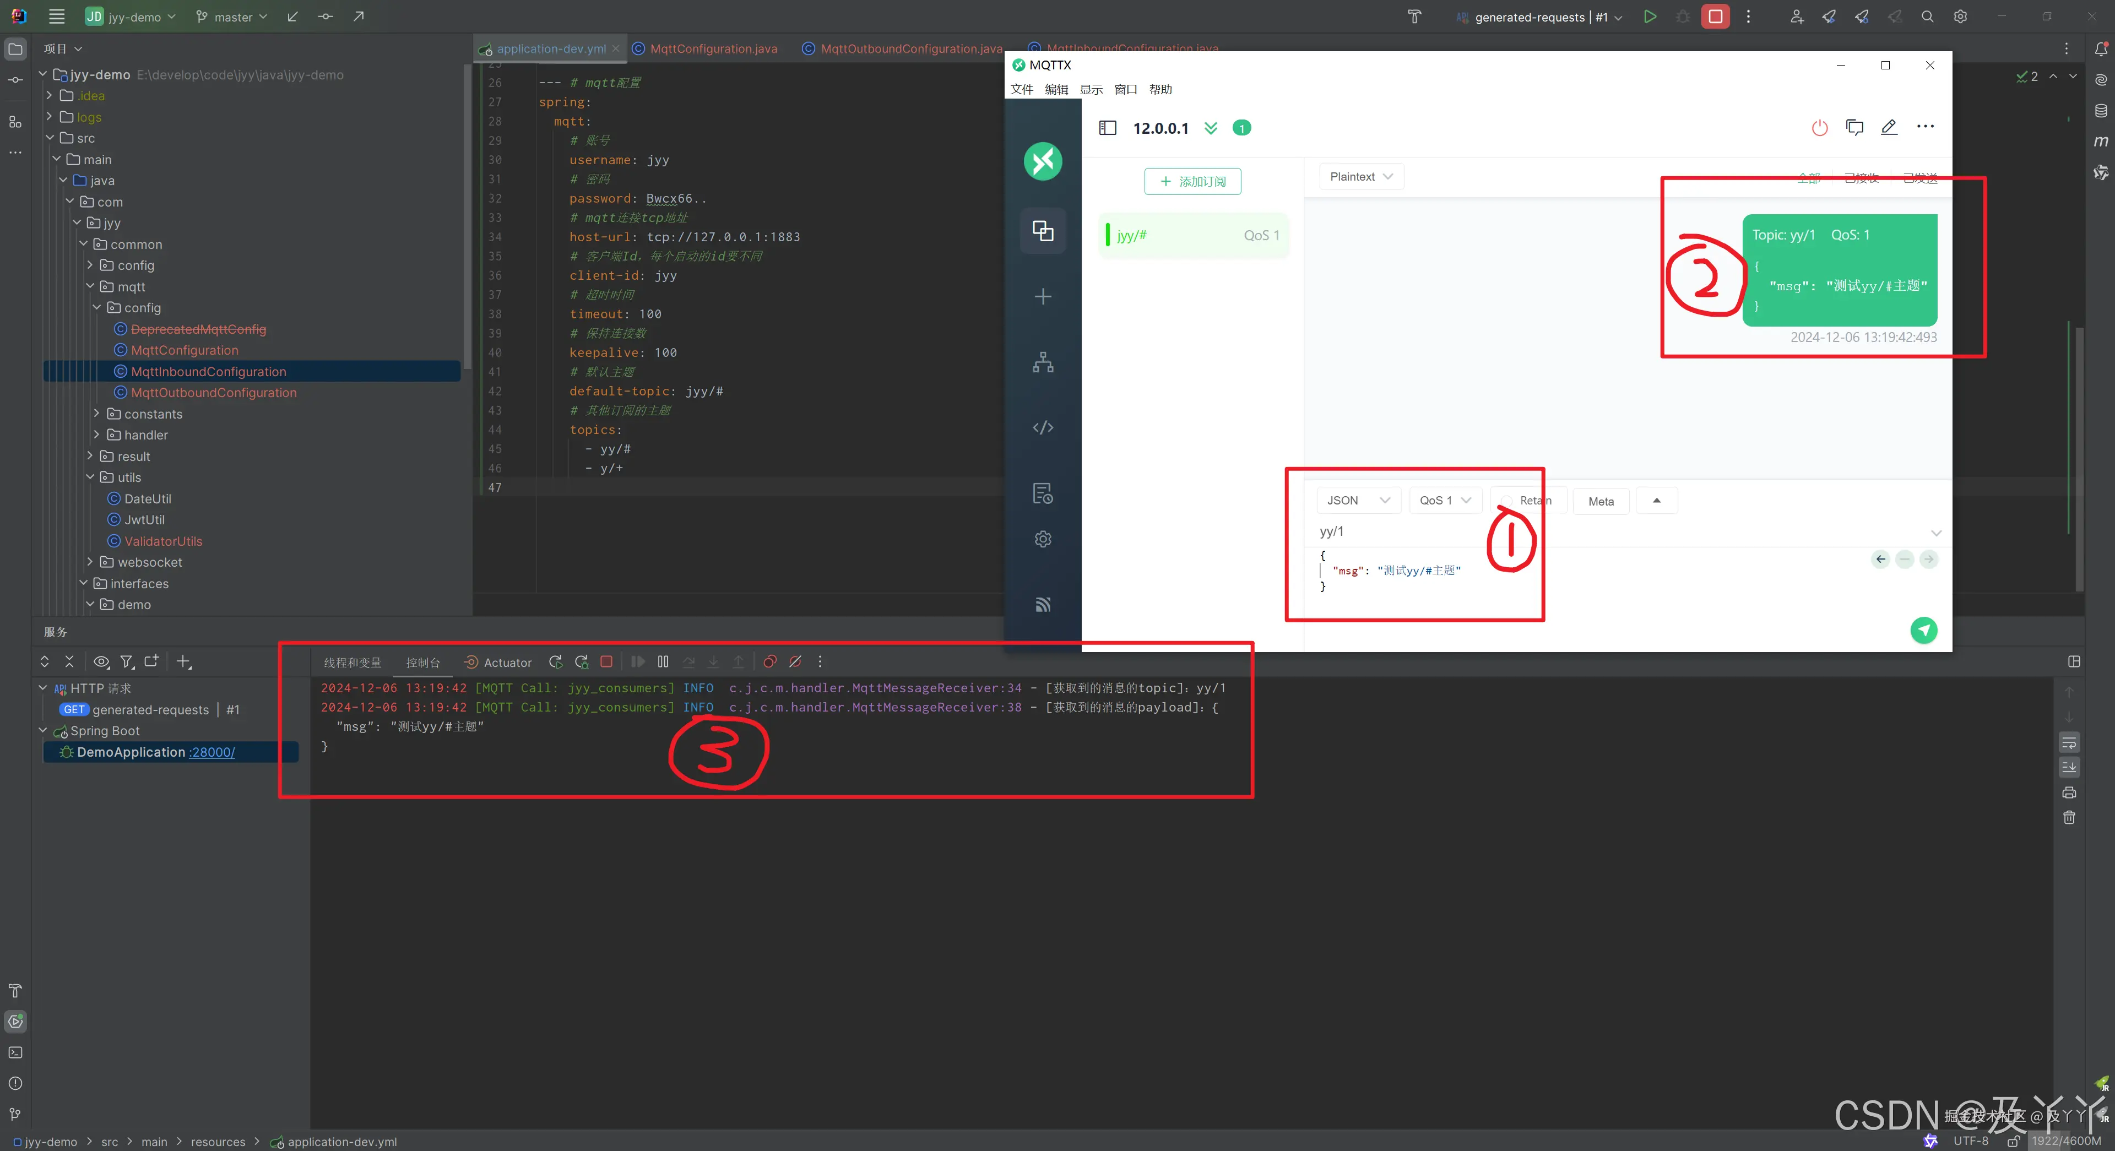The width and height of the screenshot is (2115, 1151).
Task: Toggle mute breakpoints icon in debugger
Action: pos(795,662)
